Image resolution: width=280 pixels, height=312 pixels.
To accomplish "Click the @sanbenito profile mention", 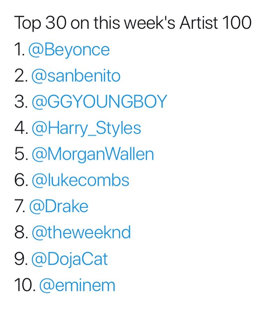I will click(x=76, y=76).
